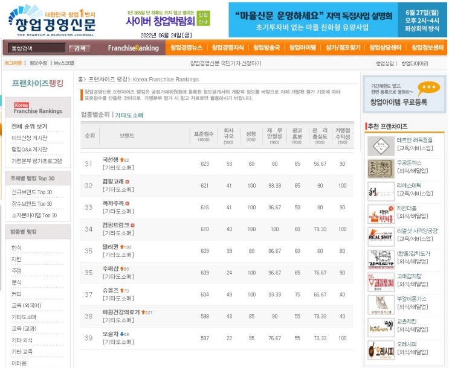Open the 상가/점포찾기 menu

343,48
